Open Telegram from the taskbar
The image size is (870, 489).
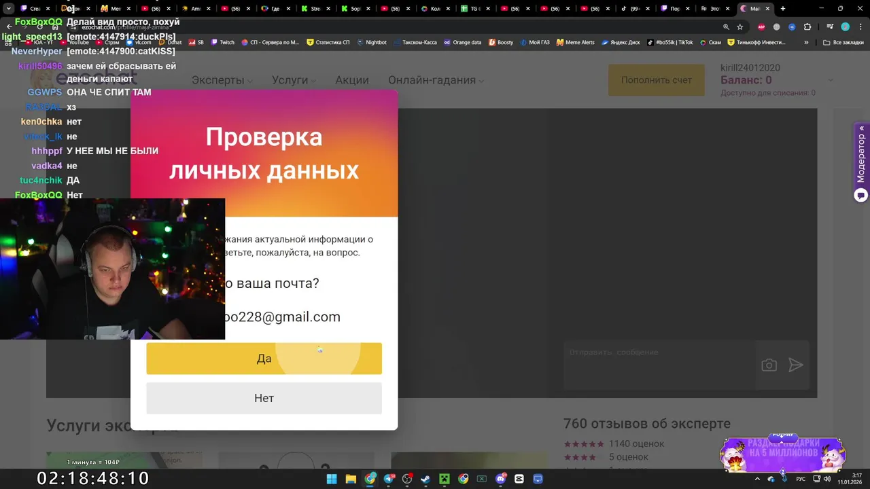389,479
